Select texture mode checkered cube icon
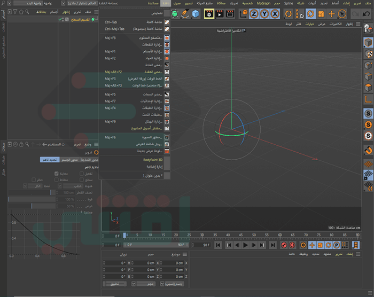Screen dimensions: 374x297 tap(368, 54)
